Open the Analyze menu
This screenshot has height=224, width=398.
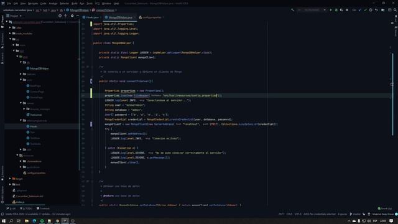point(53,4)
